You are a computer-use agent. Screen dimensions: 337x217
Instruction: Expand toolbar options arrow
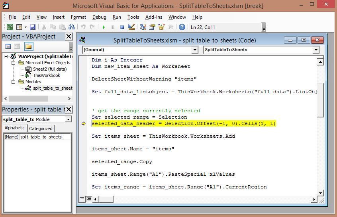click(x=264, y=28)
